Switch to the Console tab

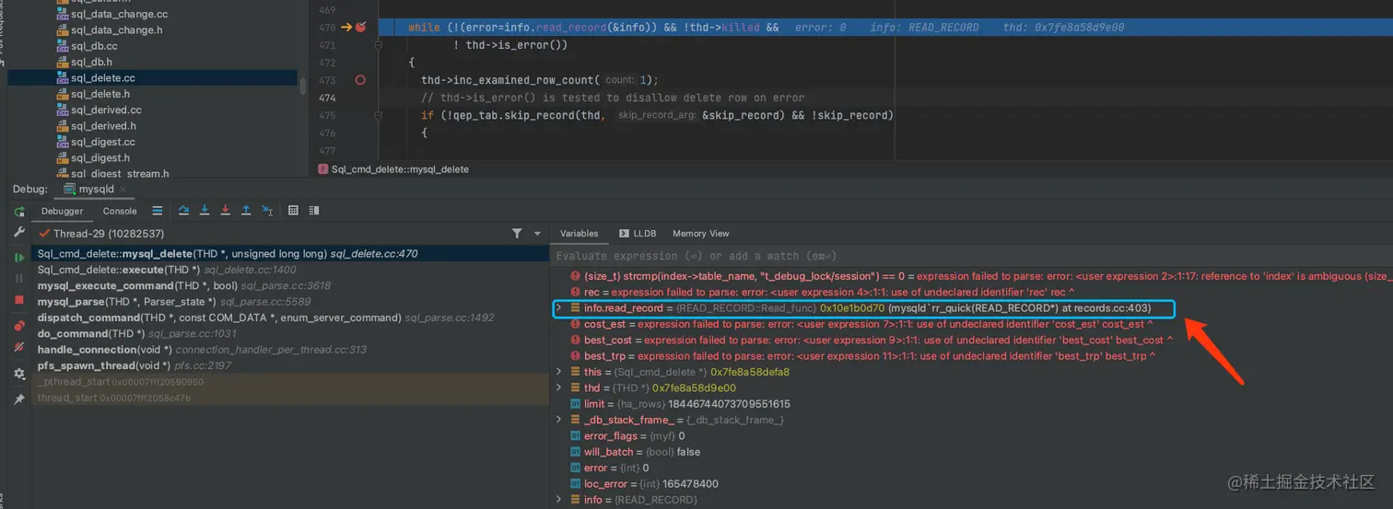120,211
